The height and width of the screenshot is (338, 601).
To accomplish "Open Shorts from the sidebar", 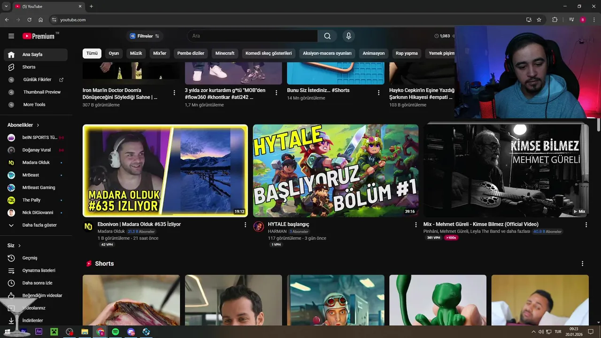I will (36, 67).
